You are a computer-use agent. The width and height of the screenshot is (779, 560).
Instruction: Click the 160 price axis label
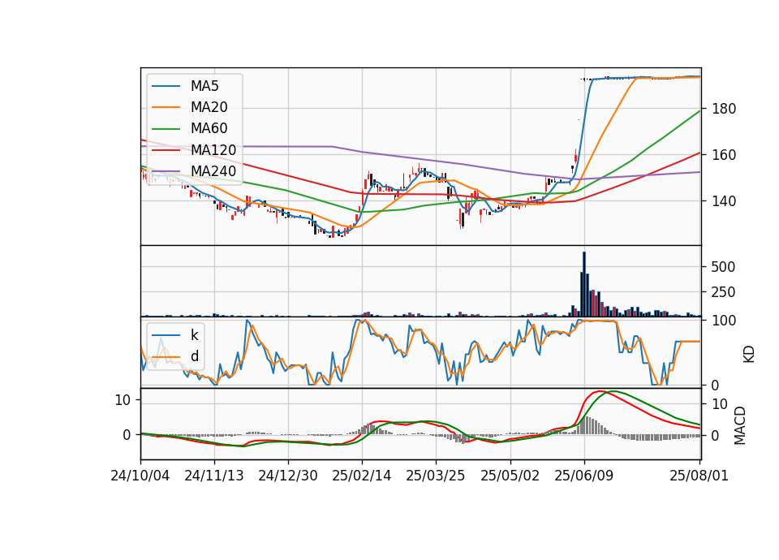click(724, 155)
